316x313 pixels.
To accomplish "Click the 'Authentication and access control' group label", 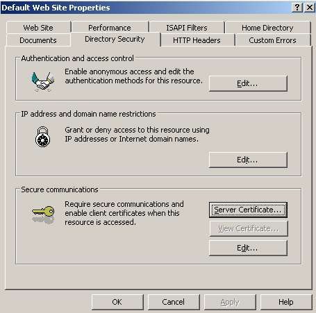I will click(78, 58).
